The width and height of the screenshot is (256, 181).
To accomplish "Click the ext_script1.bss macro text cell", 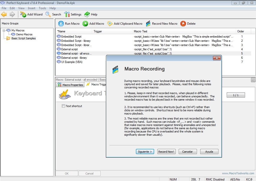I will [x=153, y=49].
